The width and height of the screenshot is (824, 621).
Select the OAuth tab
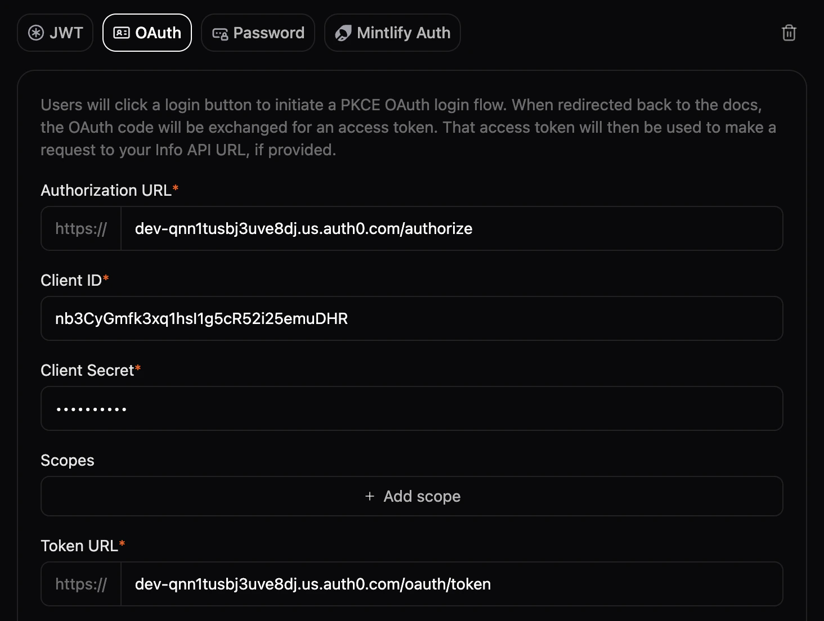tap(147, 33)
